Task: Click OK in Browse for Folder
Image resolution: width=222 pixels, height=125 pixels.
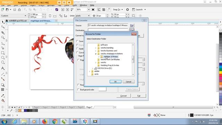Action: (x=116, y=82)
